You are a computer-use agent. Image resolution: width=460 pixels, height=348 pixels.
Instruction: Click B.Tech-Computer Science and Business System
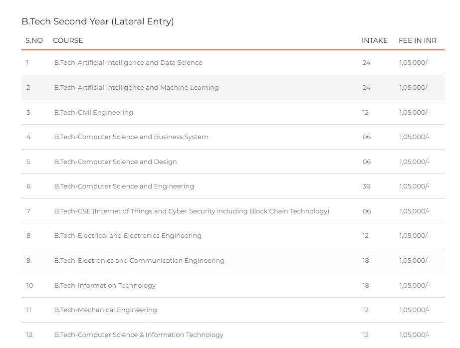point(131,137)
